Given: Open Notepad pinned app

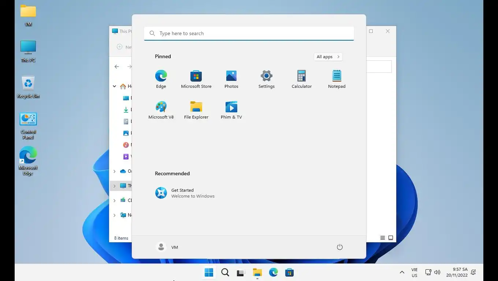Looking at the screenshot, I should [x=337, y=79].
